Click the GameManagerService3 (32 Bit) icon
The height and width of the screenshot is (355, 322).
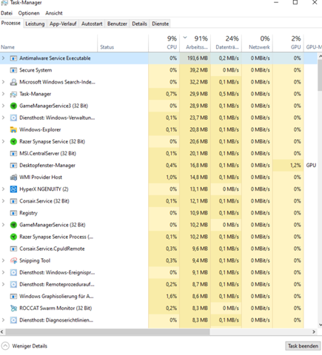click(x=13, y=106)
